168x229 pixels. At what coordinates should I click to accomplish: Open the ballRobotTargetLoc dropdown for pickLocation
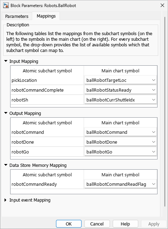(x=120, y=80)
